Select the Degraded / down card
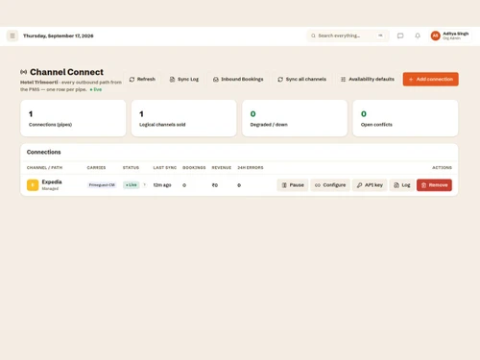Image resolution: width=480 pixels, height=360 pixels. tap(295, 118)
